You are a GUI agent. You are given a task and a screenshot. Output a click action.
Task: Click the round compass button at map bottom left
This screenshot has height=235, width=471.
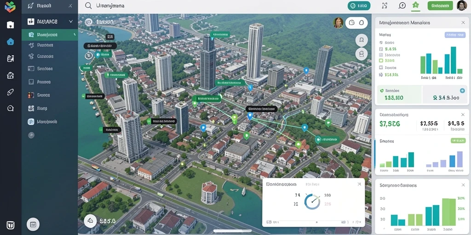[90, 221]
